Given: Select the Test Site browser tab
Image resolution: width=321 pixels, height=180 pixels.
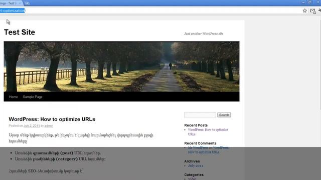Looking at the screenshot, I should point(11,3).
